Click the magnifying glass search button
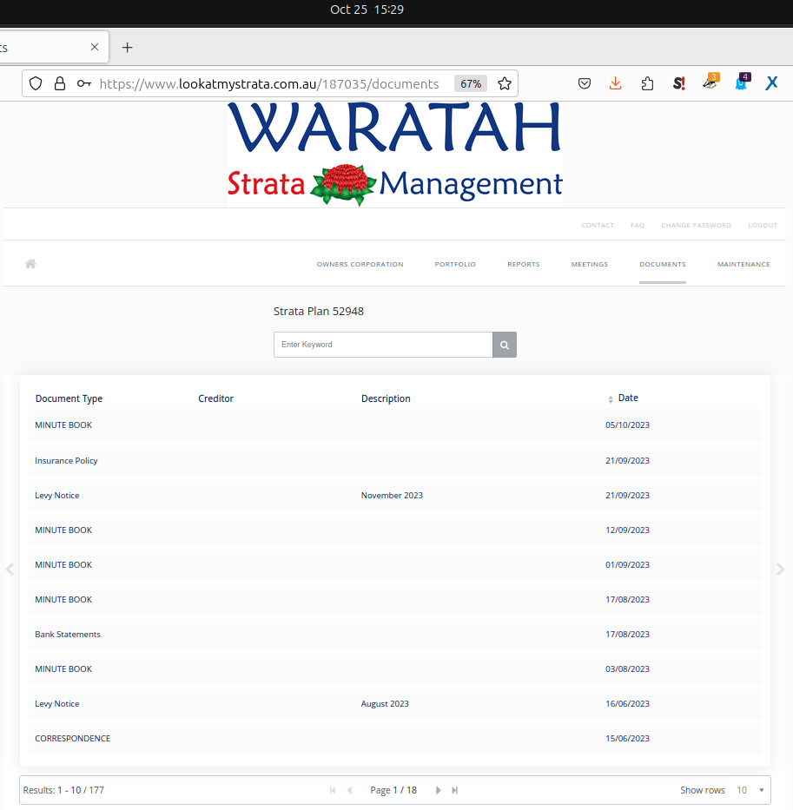793x810 pixels. click(x=505, y=345)
